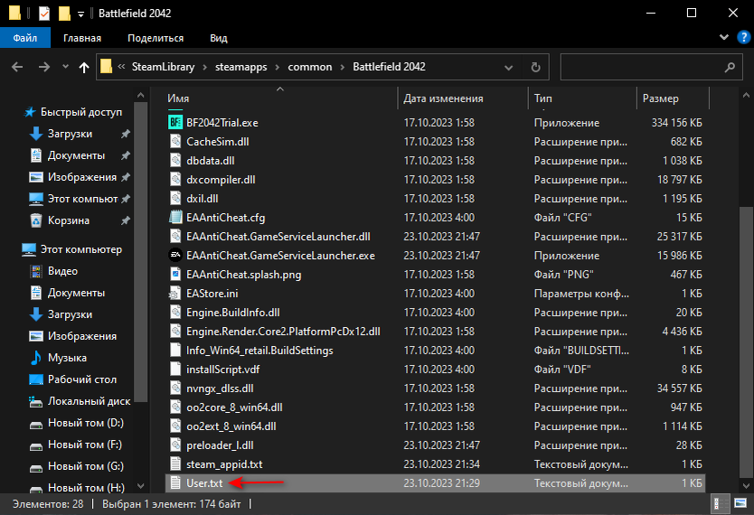Open Видео folder in sidebar
Image resolution: width=754 pixels, height=515 pixels.
tap(62, 271)
